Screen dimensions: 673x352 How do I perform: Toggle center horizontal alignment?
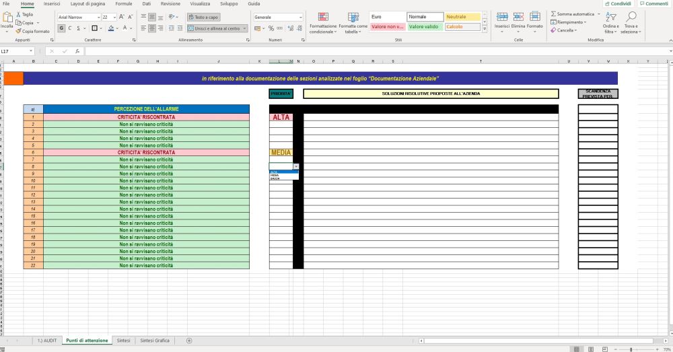click(152, 28)
